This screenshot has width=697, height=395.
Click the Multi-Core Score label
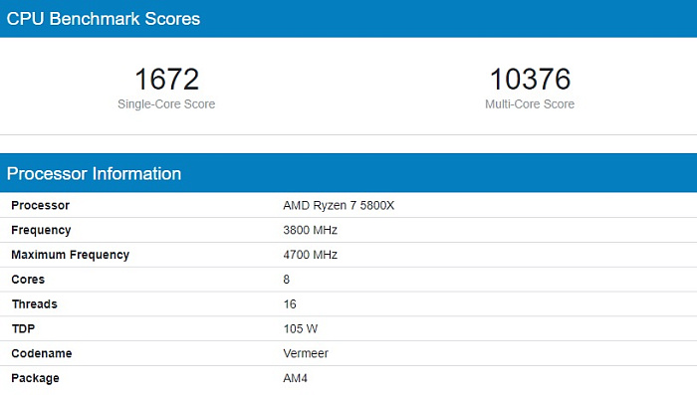[530, 103]
